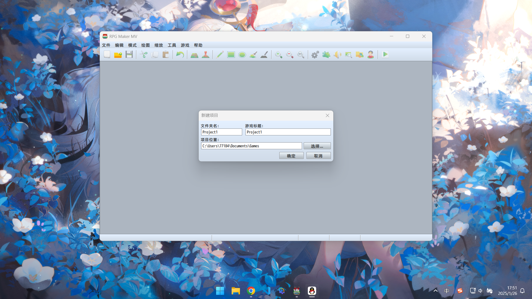Click the Zoom In magnifier icon
532x299 pixels.
[x=278, y=55]
